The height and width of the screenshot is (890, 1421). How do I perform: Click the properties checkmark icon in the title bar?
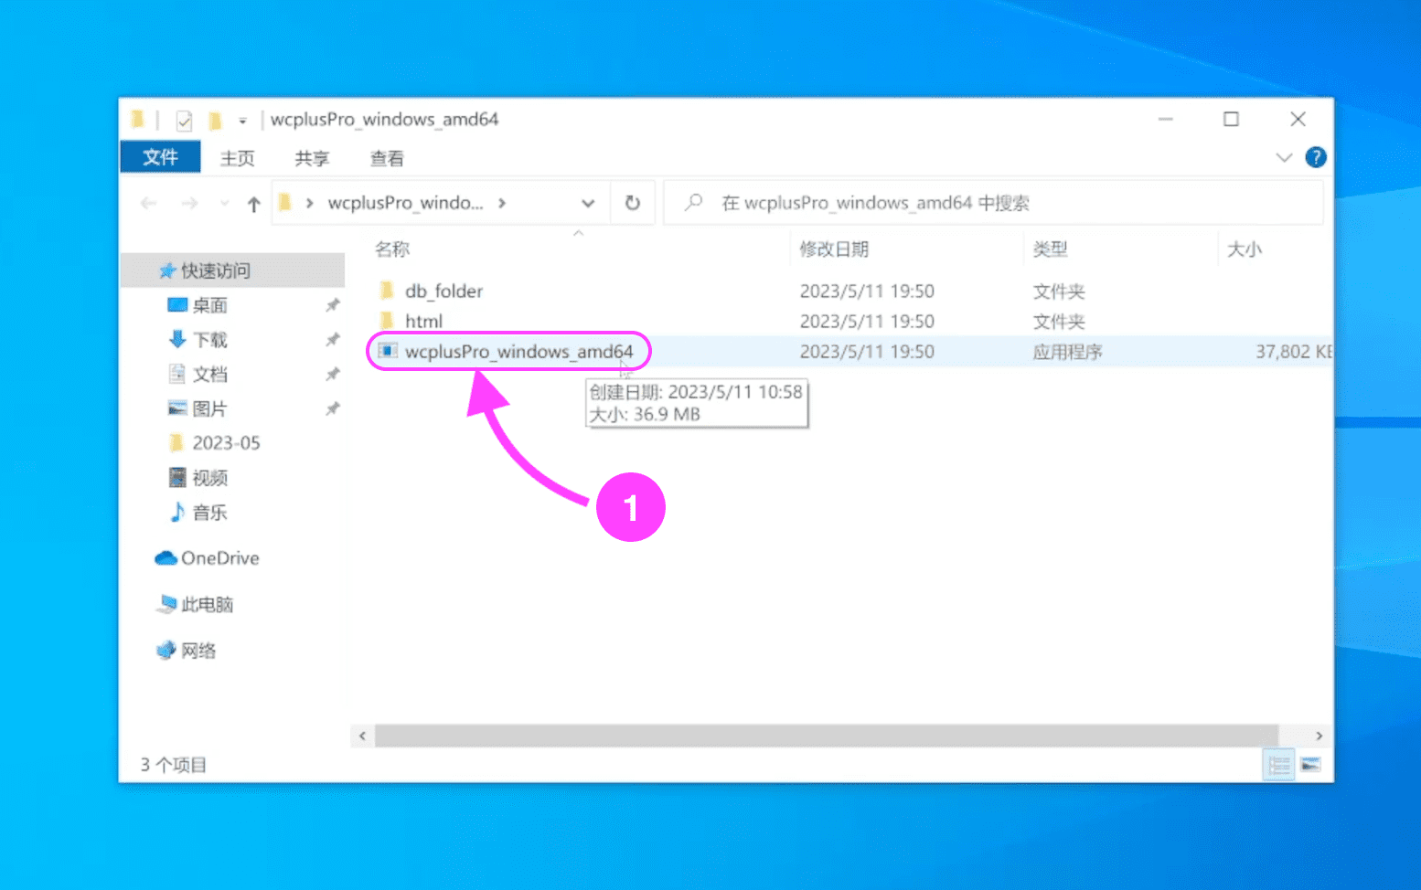click(x=184, y=120)
